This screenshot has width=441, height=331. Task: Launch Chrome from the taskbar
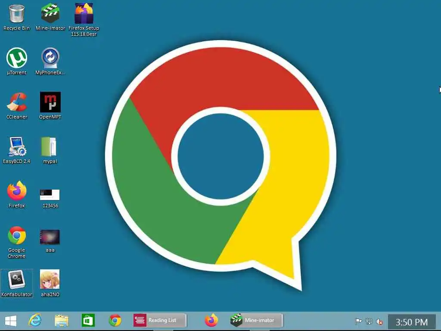(115, 320)
